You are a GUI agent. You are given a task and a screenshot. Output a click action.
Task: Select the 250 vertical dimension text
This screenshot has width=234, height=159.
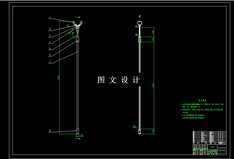click(153, 32)
